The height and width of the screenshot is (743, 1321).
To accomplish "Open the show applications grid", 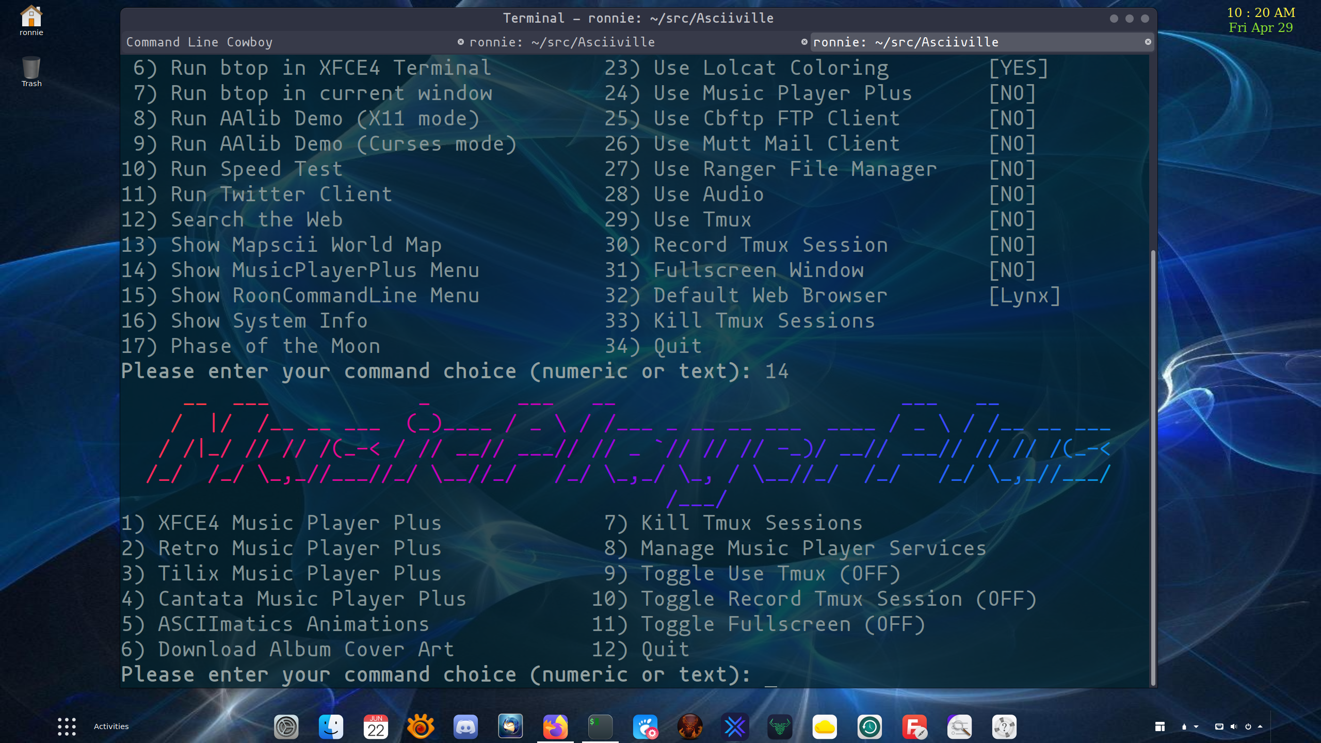I will point(67,726).
